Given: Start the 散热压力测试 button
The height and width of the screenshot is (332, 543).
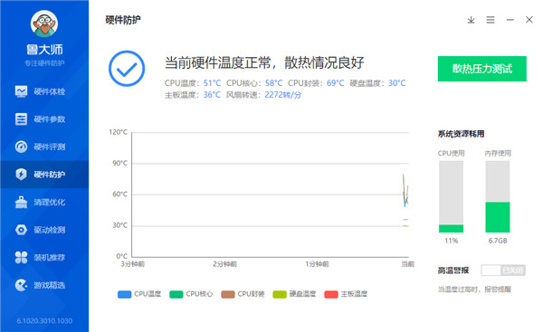Looking at the screenshot, I should tap(482, 69).
